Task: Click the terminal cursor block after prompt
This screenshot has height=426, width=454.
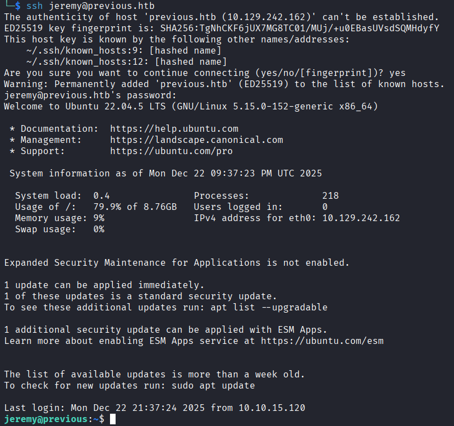Action: (113, 419)
